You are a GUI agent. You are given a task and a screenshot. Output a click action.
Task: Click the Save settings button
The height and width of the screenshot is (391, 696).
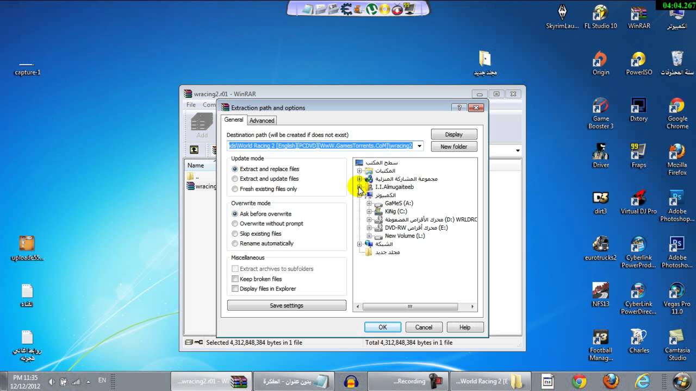coord(287,306)
